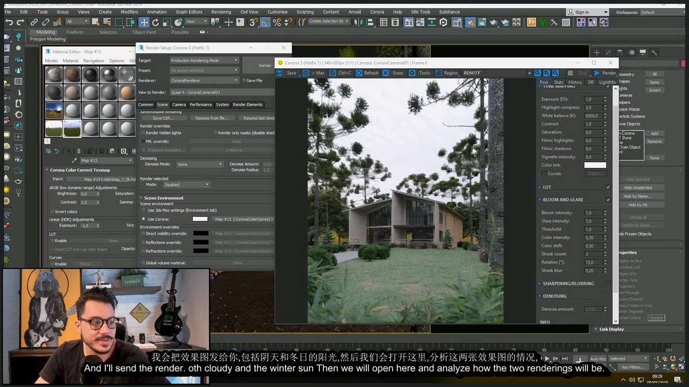Click the Redo arrow in main toolbar

tap(21, 22)
